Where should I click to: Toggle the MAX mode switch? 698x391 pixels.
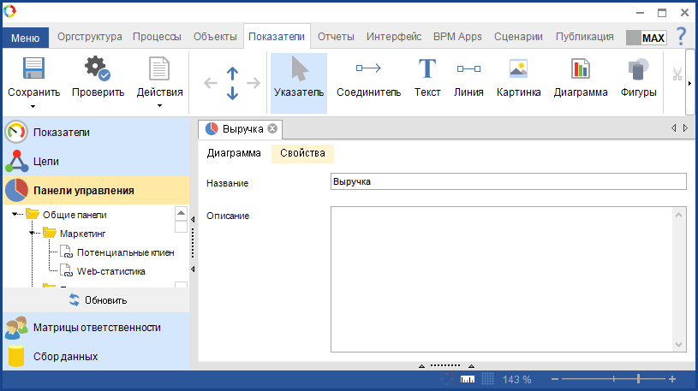tap(646, 38)
